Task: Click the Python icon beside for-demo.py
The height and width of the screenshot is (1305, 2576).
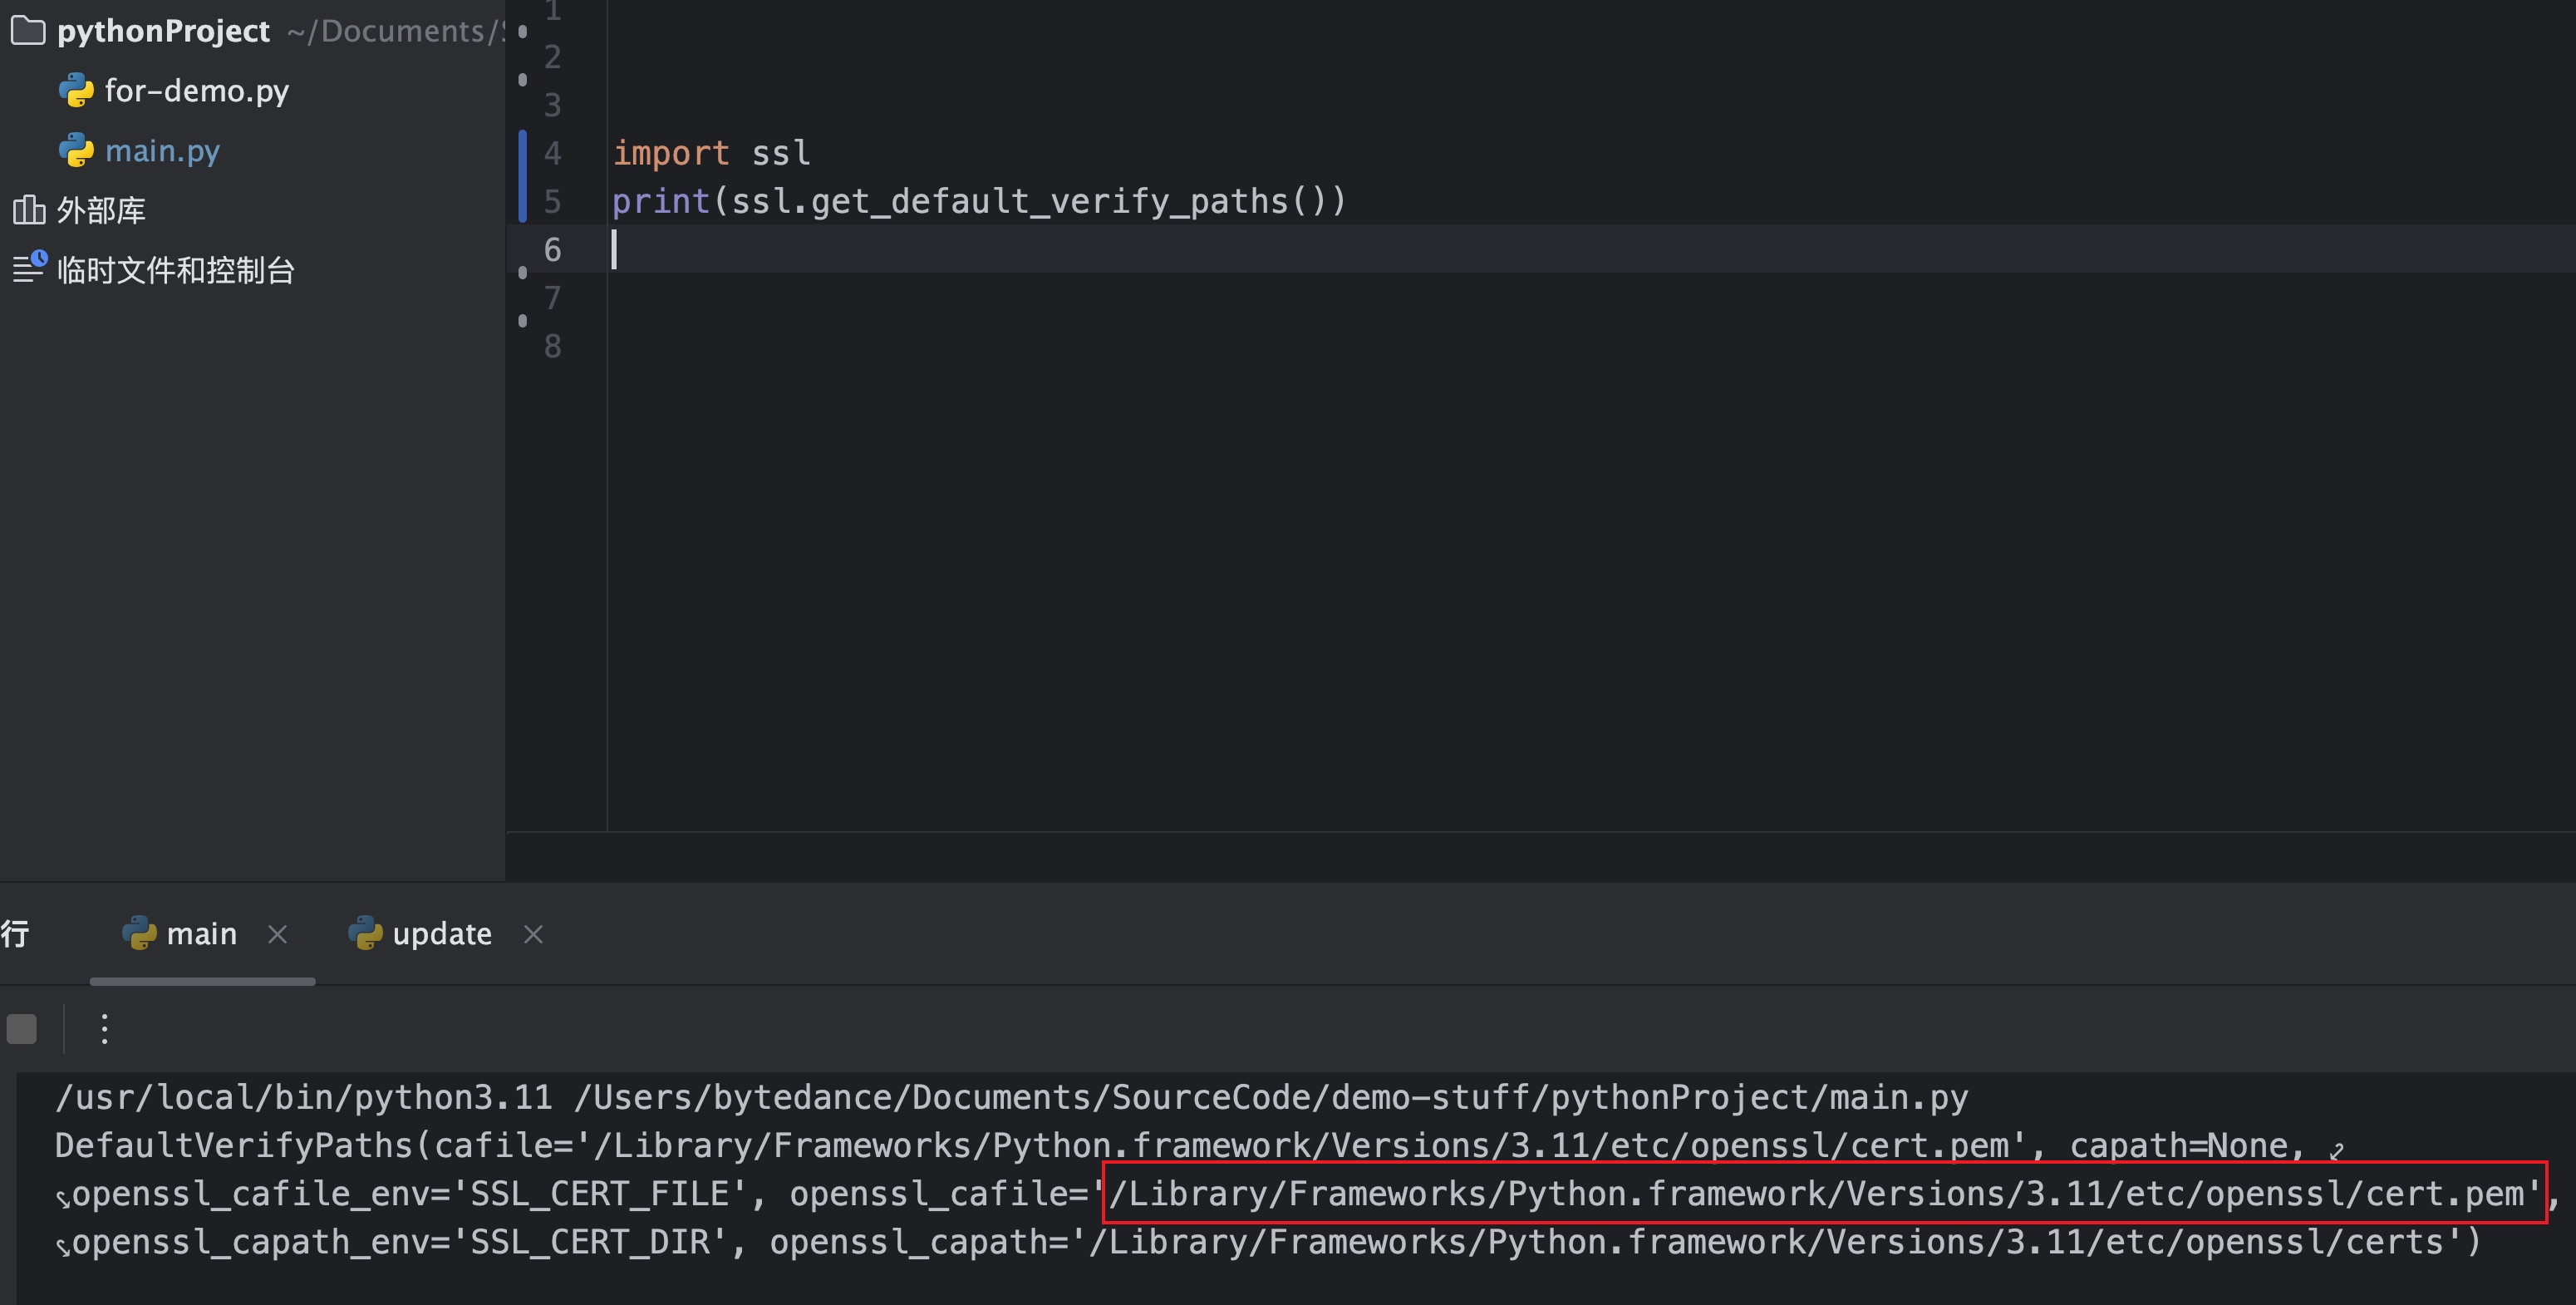Action: [x=76, y=91]
